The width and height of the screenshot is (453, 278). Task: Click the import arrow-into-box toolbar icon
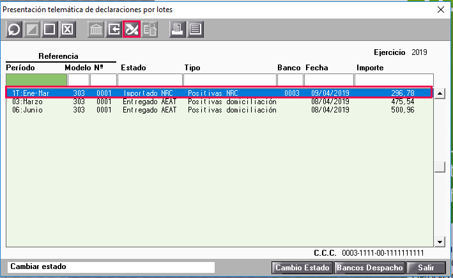114,29
